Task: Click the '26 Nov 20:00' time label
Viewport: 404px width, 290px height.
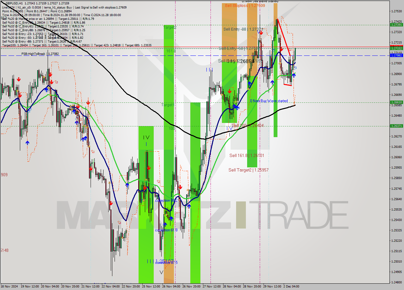Action: coord(192,287)
